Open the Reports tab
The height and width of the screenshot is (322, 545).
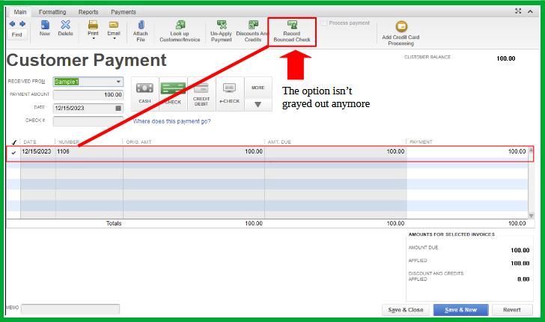88,12
